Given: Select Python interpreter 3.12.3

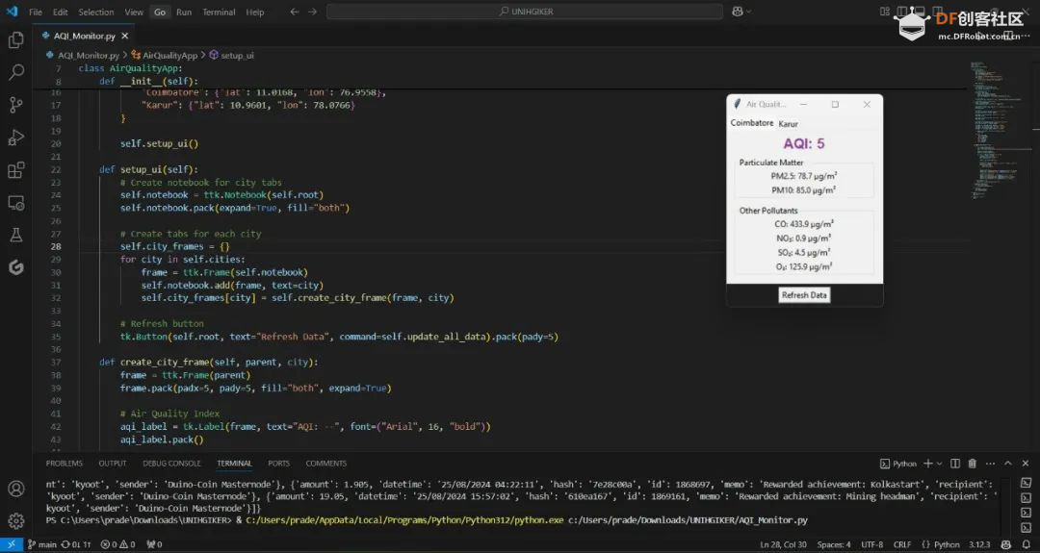Looking at the screenshot, I should point(979,544).
